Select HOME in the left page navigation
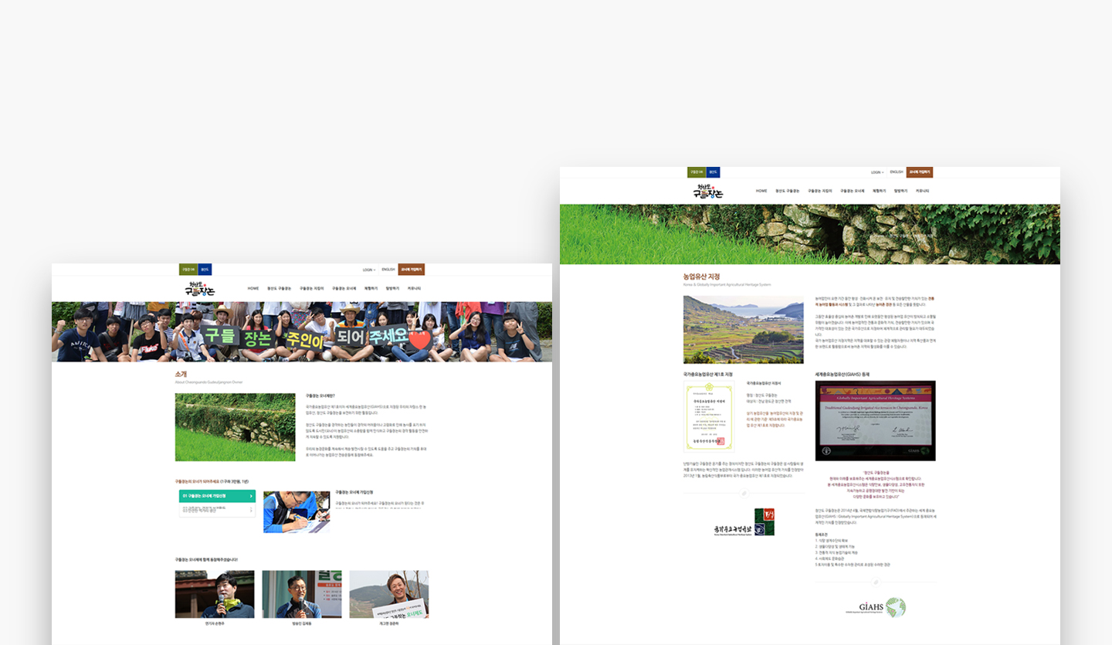 [x=253, y=288]
